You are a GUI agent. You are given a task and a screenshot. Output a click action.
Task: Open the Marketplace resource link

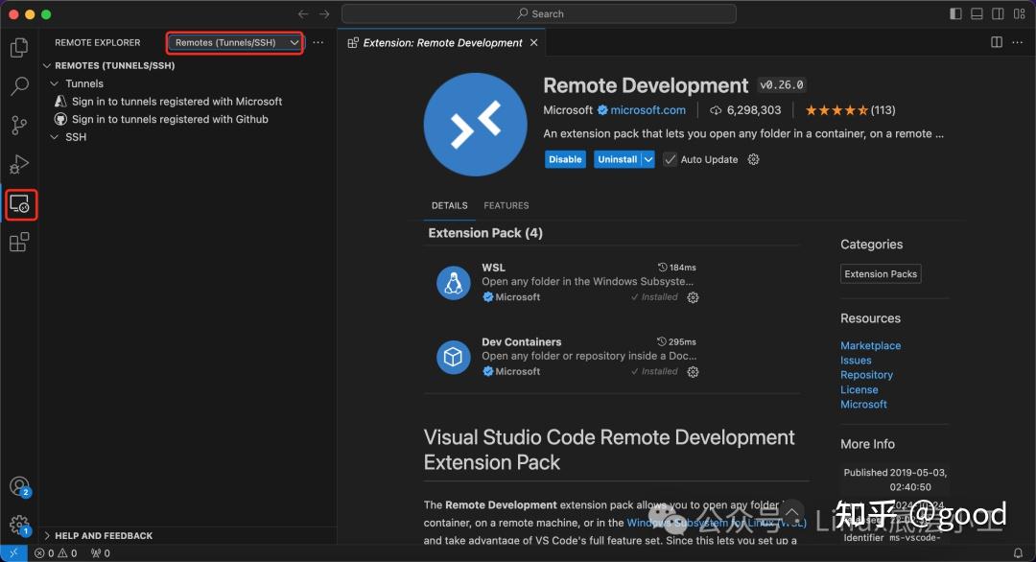(870, 345)
